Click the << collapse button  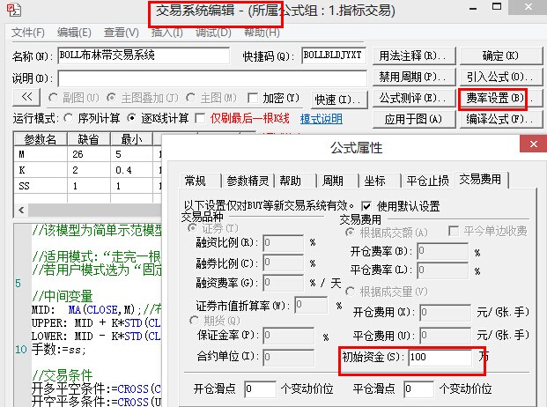[26, 98]
